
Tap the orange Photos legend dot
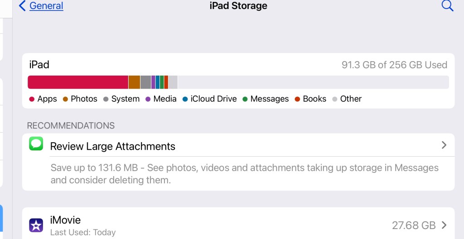point(65,99)
